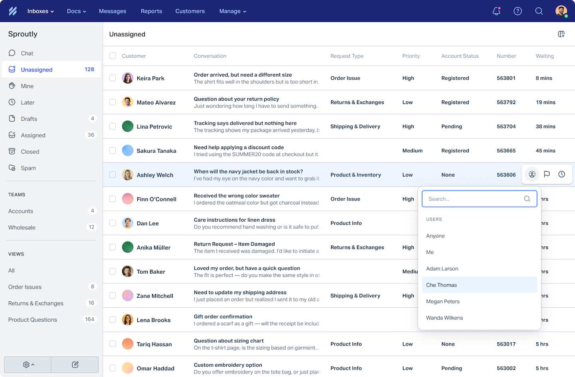Open "Tracking says delivered but nothing here"
Viewport: 575px width, 377px height.
pos(245,123)
